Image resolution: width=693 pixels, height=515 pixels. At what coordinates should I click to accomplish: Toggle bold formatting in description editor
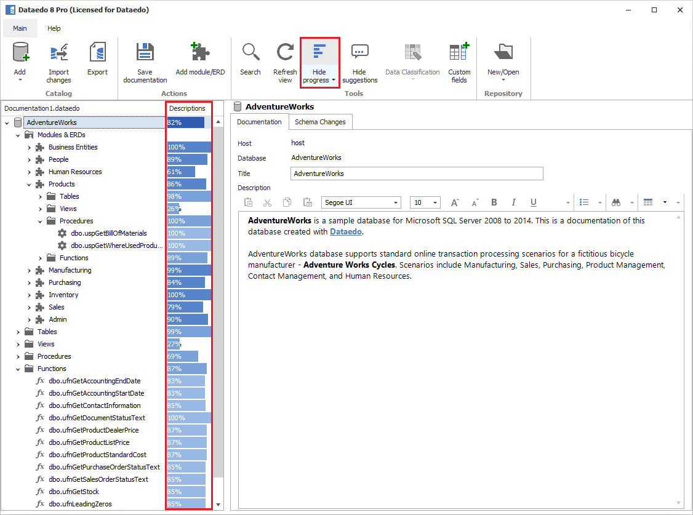coord(494,202)
